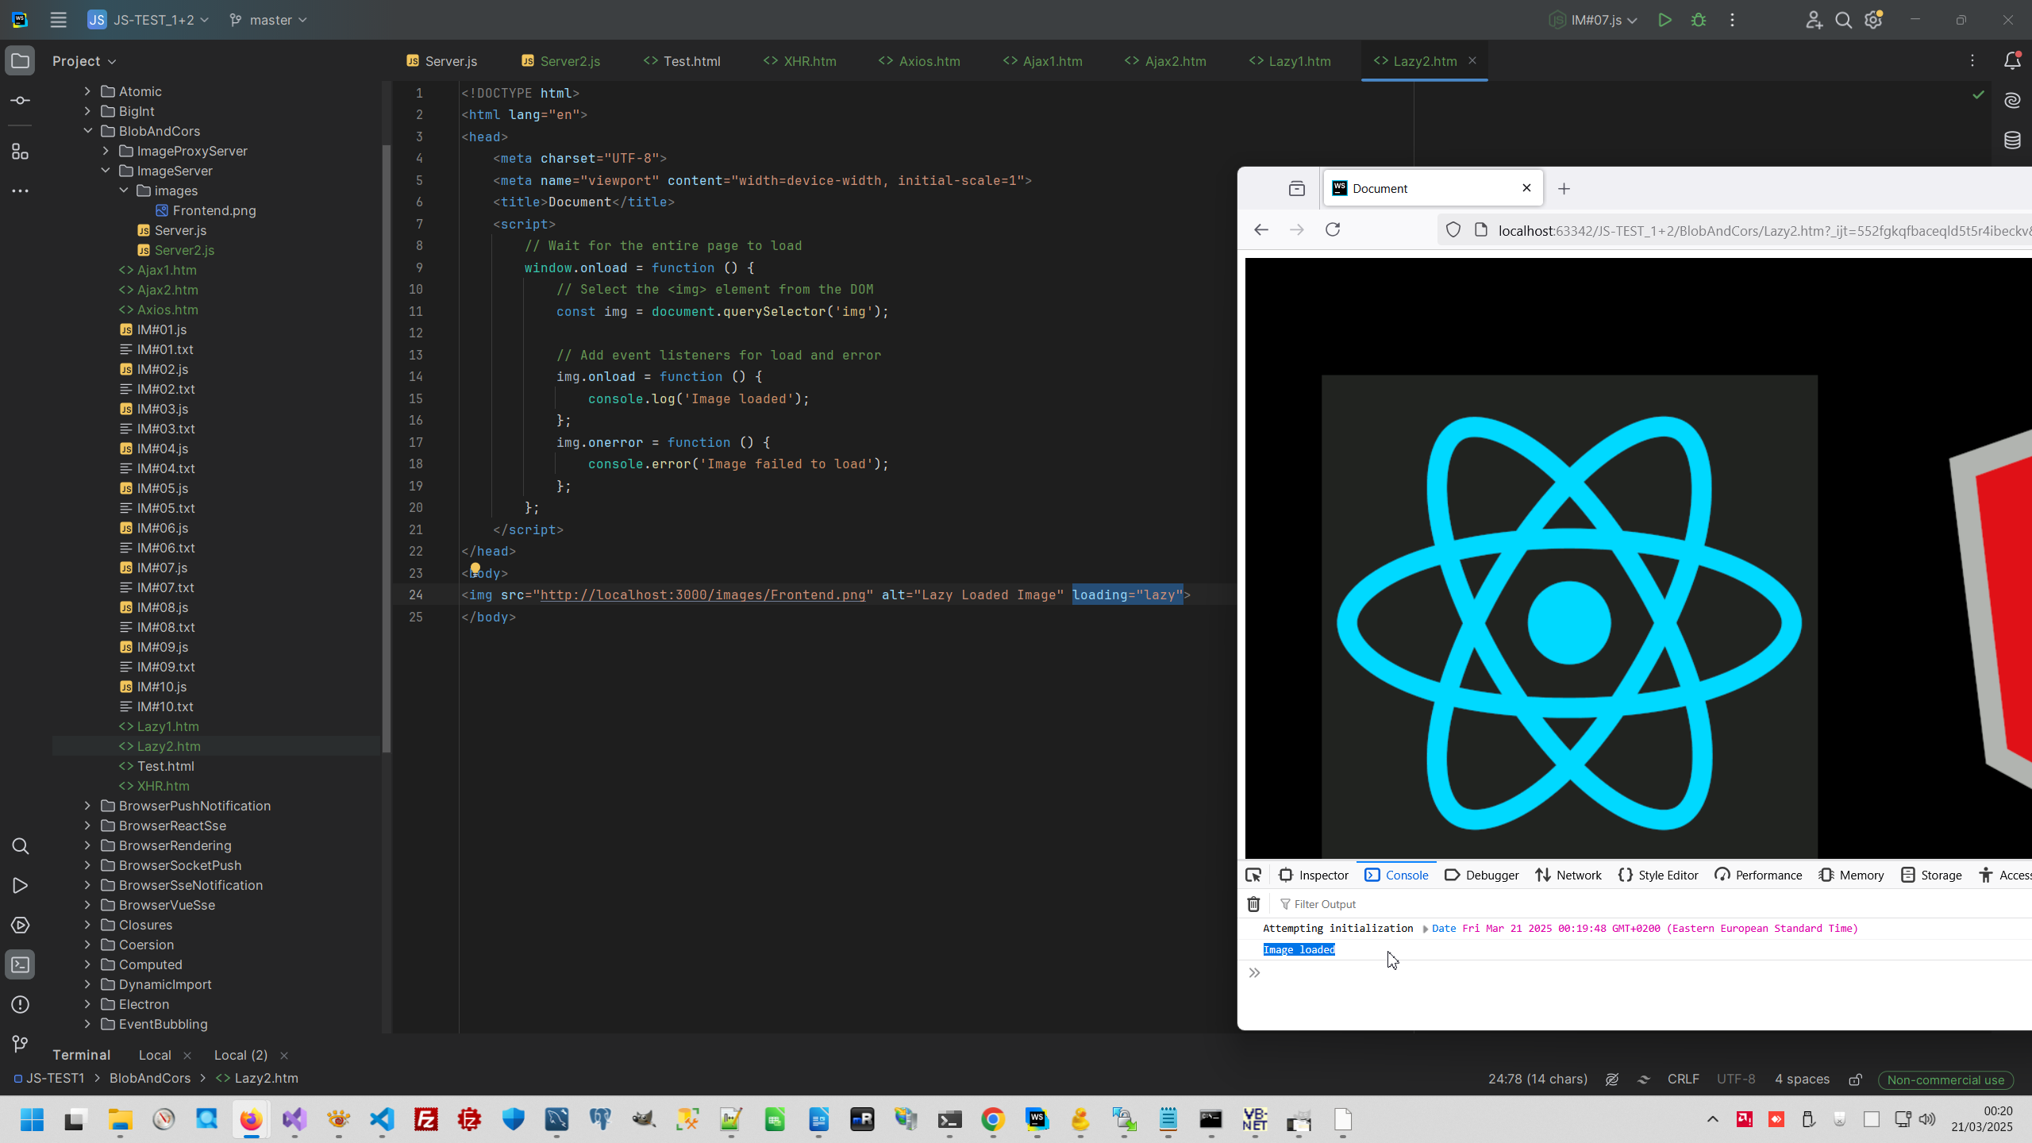Screen dimensions: 2032x1143
Task: Open the master branch dropdown
Action: tap(268, 20)
